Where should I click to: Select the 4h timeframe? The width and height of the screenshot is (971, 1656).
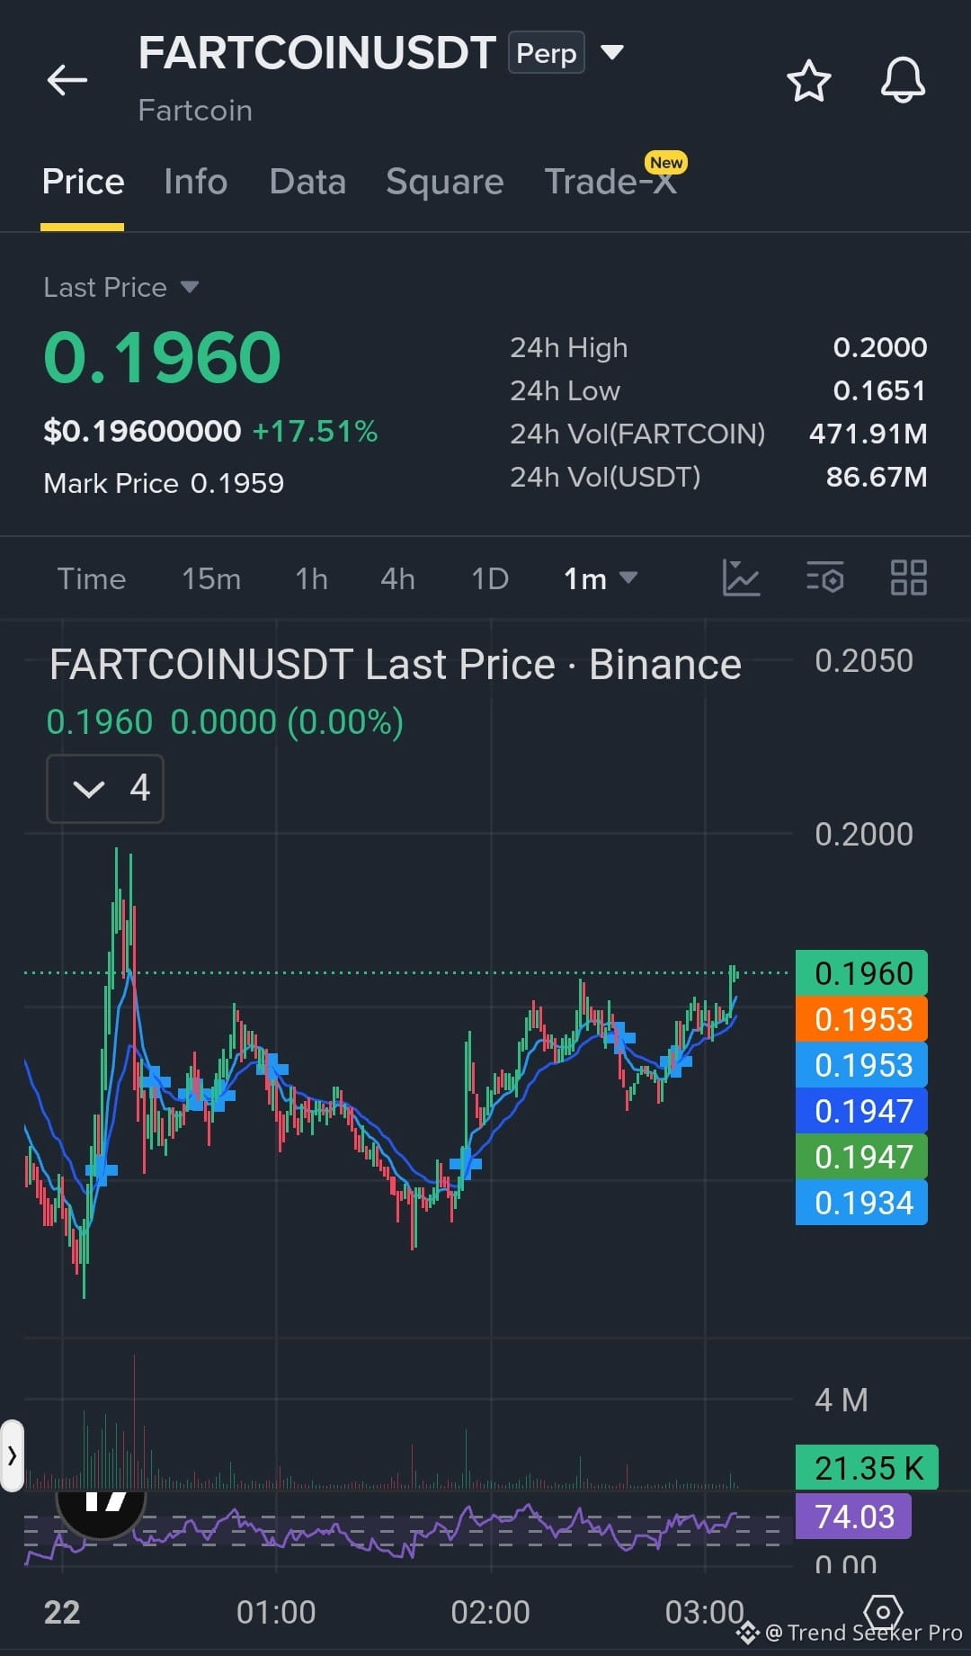[x=397, y=578]
